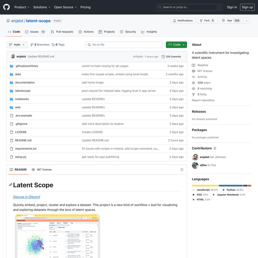Open requirements.txt file
This screenshot has width=258, height=258.
(26, 149)
